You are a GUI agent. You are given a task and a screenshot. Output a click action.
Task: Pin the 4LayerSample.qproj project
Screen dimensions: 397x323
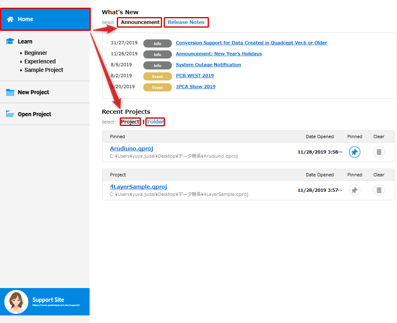pos(355,190)
